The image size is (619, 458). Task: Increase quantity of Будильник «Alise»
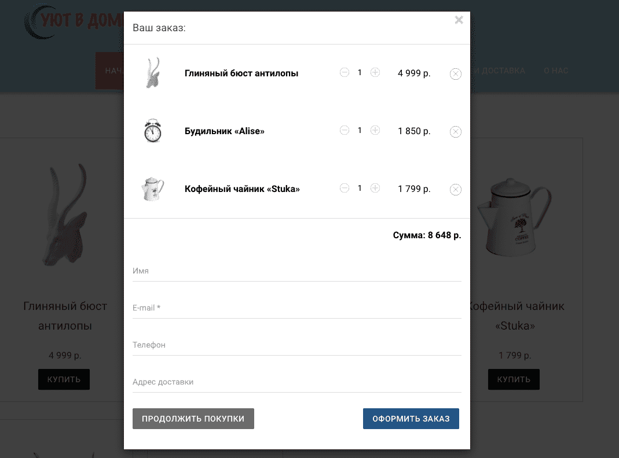(x=375, y=130)
